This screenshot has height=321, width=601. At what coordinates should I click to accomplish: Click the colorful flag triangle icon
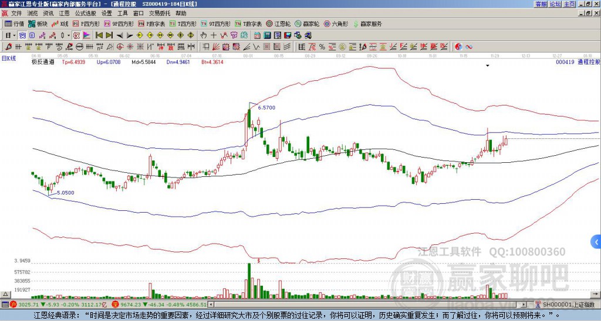tap(87, 35)
